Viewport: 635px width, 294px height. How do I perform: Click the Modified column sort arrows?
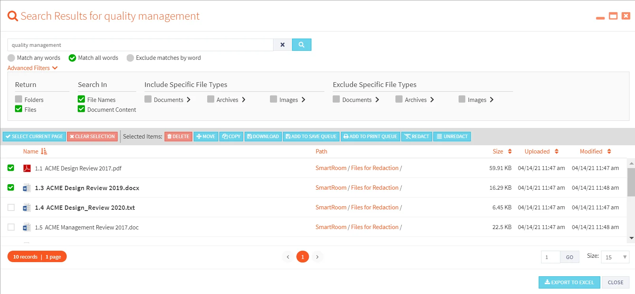609,152
